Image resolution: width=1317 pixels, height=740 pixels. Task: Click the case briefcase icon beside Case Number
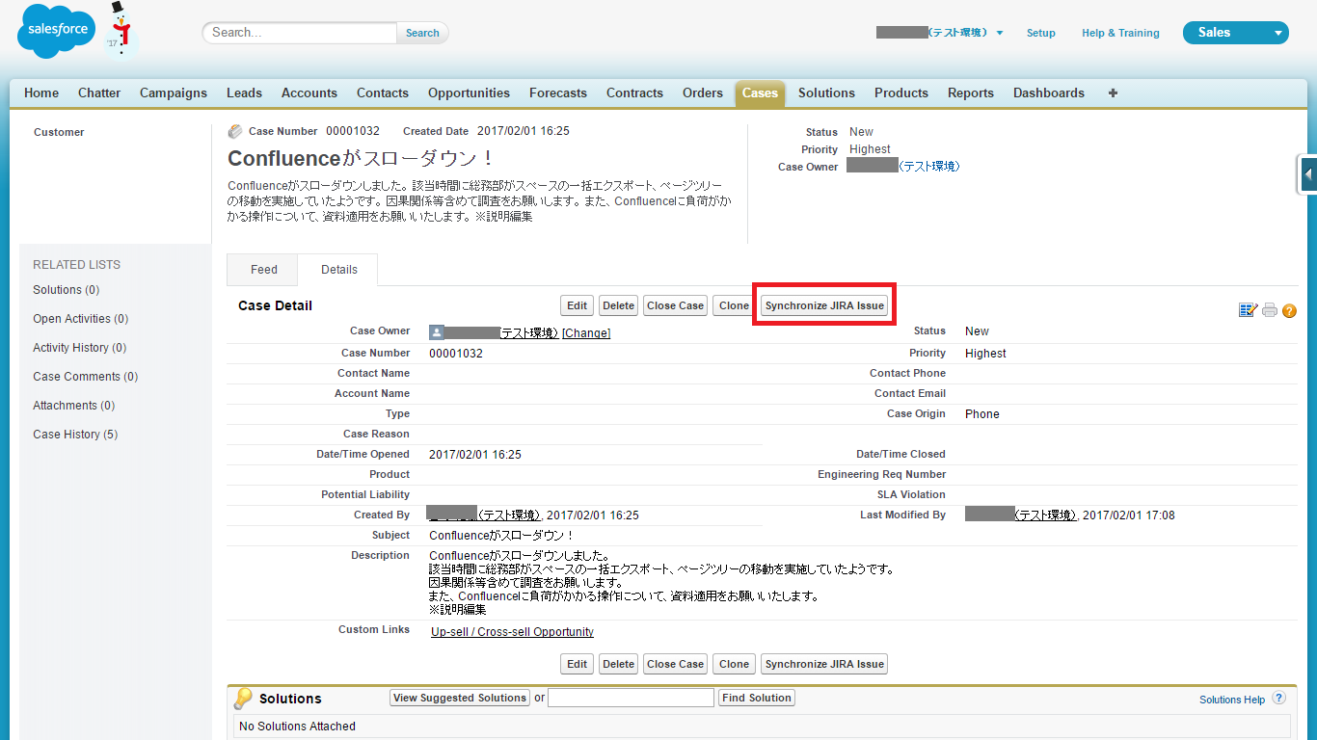(x=235, y=132)
